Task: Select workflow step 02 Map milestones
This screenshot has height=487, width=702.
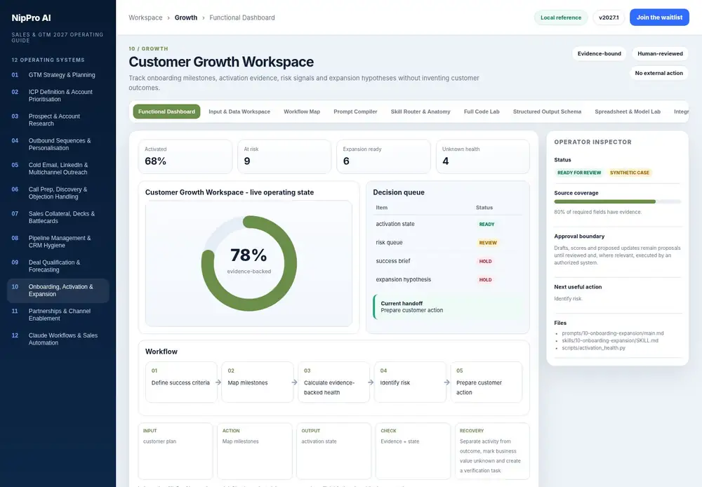Action: pos(258,382)
